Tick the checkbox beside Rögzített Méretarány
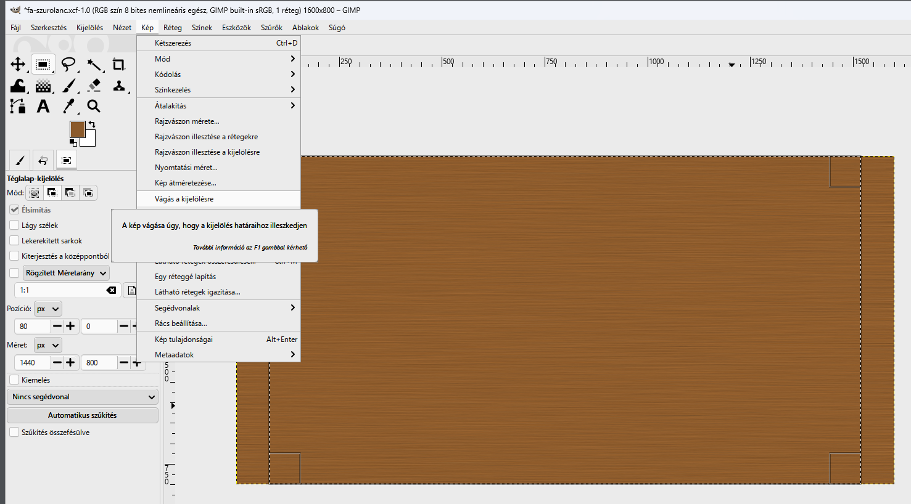The width and height of the screenshot is (911, 504). point(14,273)
